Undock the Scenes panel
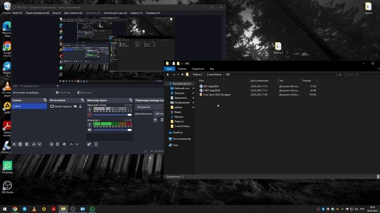380x213 pixels. pos(45,100)
